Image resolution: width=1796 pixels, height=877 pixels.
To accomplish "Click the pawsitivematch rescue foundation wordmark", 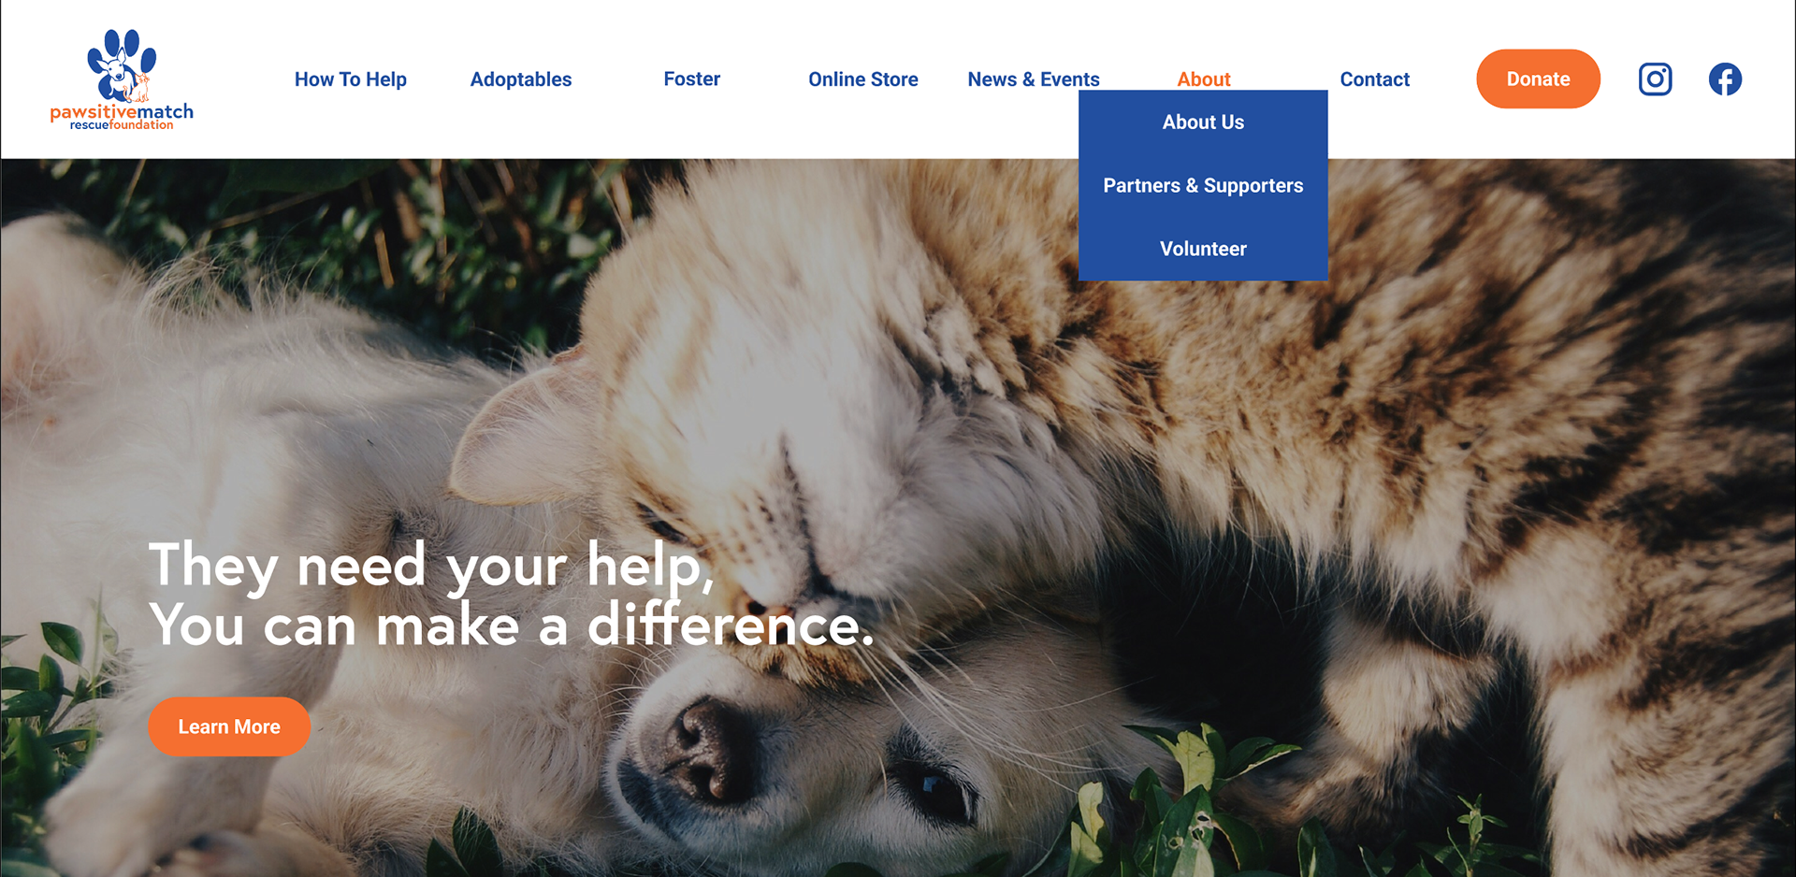I will click(x=122, y=117).
